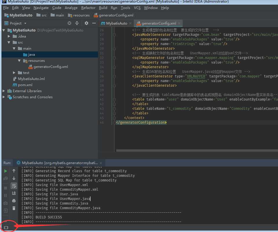The width and height of the screenshot is (278, 232).
Task: Click main in the breadcrumb bar
Action: coord(57,15)
